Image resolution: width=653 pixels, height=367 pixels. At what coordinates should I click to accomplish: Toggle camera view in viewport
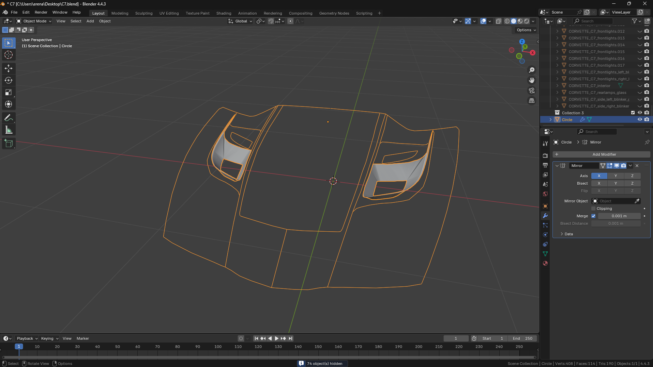pos(532,90)
